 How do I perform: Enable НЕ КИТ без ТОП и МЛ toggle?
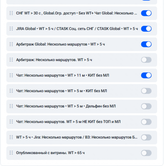click(x=146, y=122)
